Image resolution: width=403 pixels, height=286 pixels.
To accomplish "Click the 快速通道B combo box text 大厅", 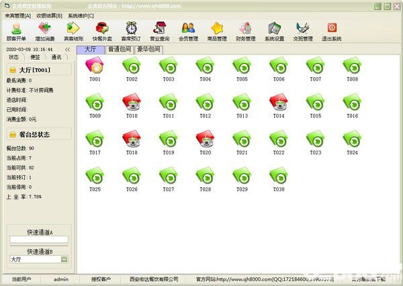I will pyautogui.click(x=16, y=259).
